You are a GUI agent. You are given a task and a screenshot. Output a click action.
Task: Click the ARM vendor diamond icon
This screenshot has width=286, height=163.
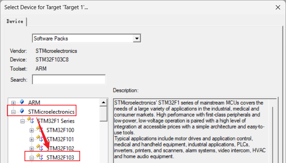(22, 101)
